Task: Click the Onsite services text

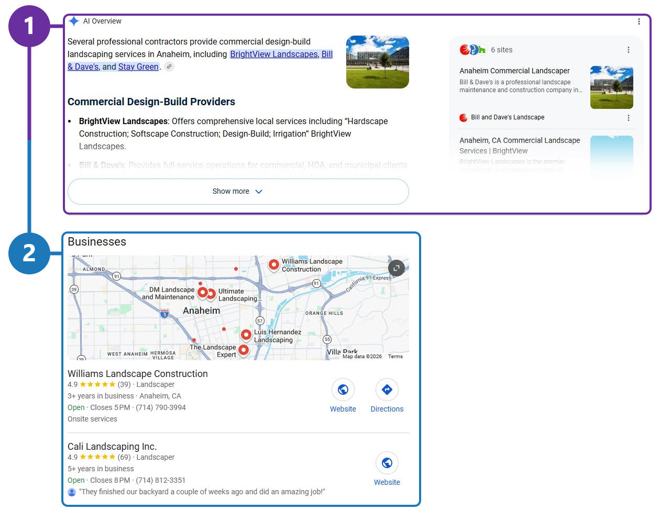Action: tap(92, 419)
